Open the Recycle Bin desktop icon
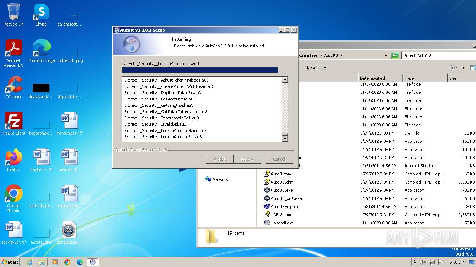Image resolution: width=476 pixels, height=267 pixels. pyautogui.click(x=13, y=15)
